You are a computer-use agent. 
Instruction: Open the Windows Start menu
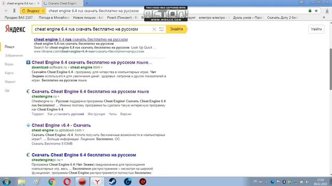click(6, 181)
